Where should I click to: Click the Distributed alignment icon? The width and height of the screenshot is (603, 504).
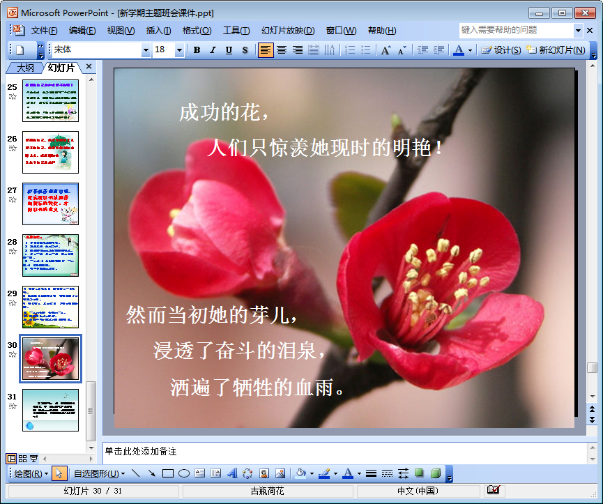click(314, 50)
